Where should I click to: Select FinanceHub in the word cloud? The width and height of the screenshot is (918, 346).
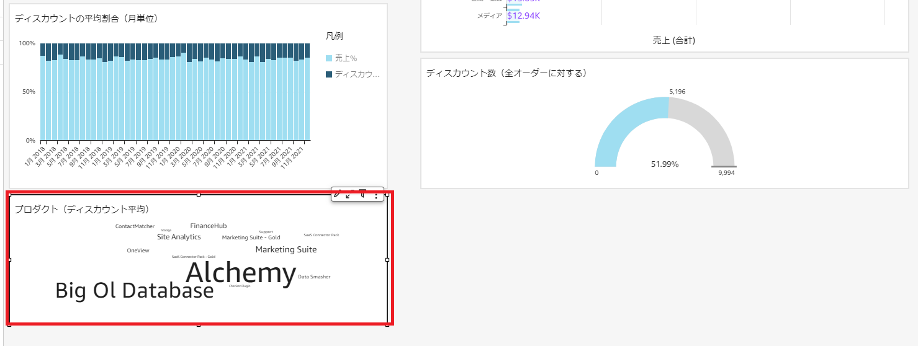(x=209, y=226)
